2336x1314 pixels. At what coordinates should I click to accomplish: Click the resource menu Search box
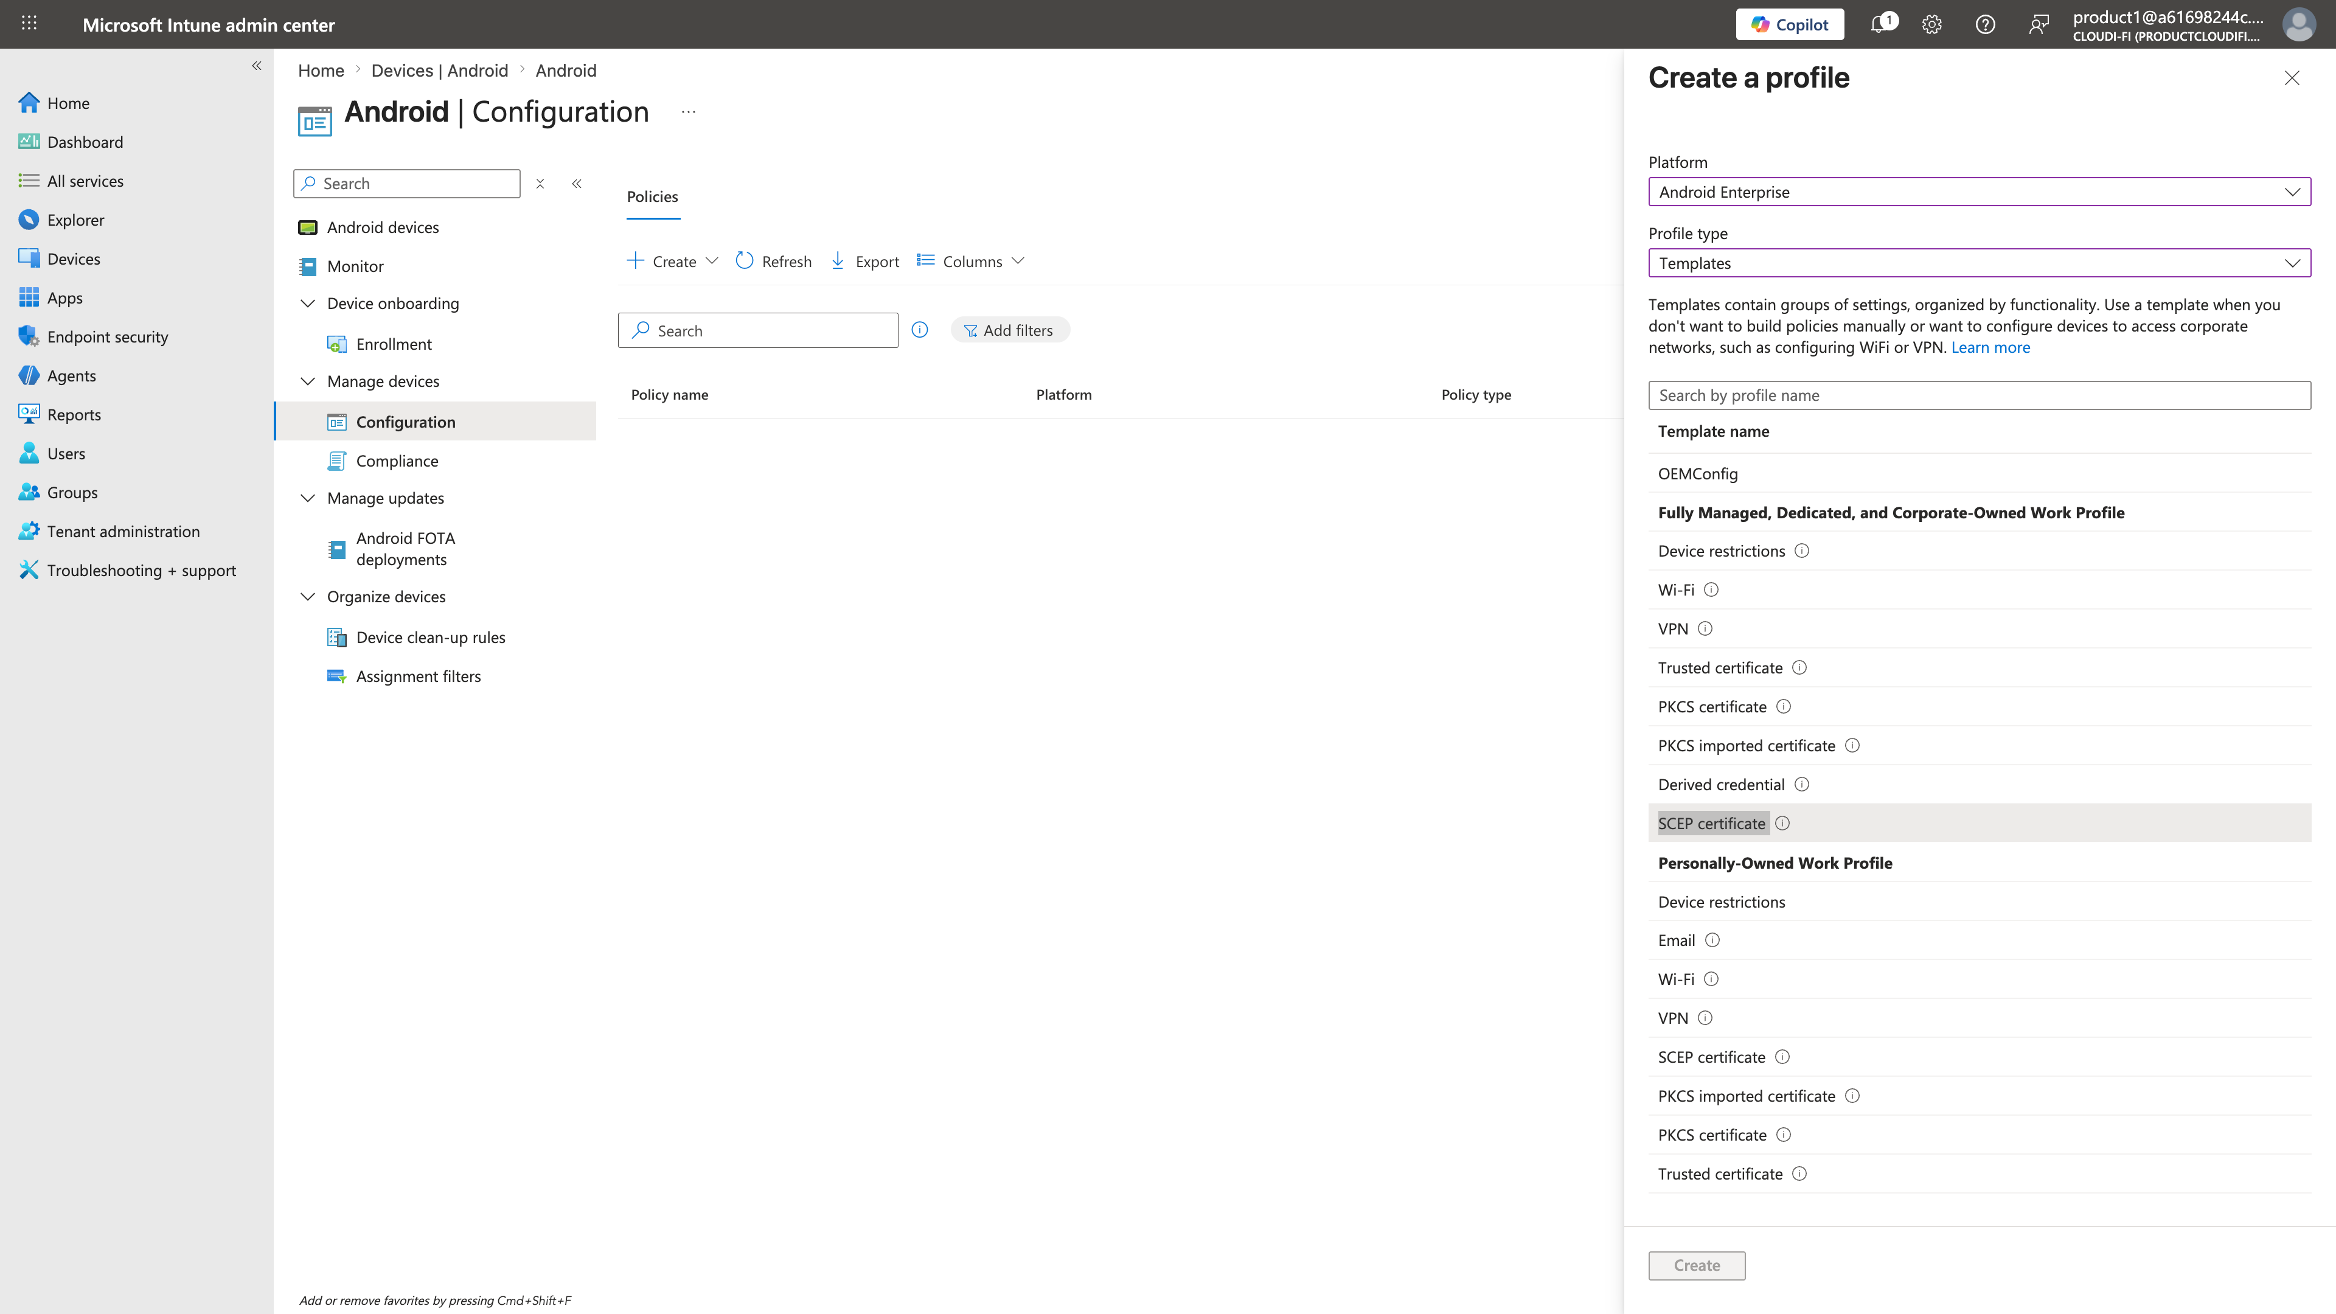pyautogui.click(x=407, y=184)
